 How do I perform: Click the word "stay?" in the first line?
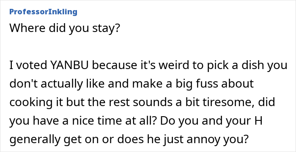(x=107, y=28)
